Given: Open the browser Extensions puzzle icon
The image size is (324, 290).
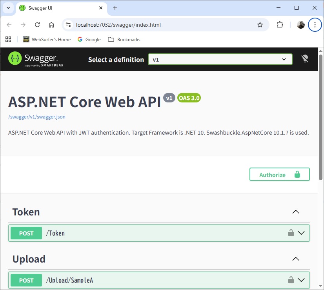Looking at the screenshot, I should (280, 25).
